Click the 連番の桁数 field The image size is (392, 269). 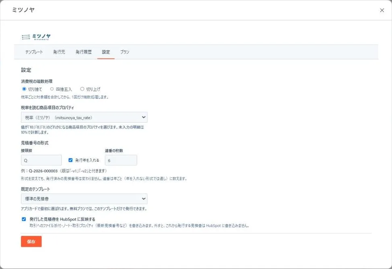(x=121, y=160)
